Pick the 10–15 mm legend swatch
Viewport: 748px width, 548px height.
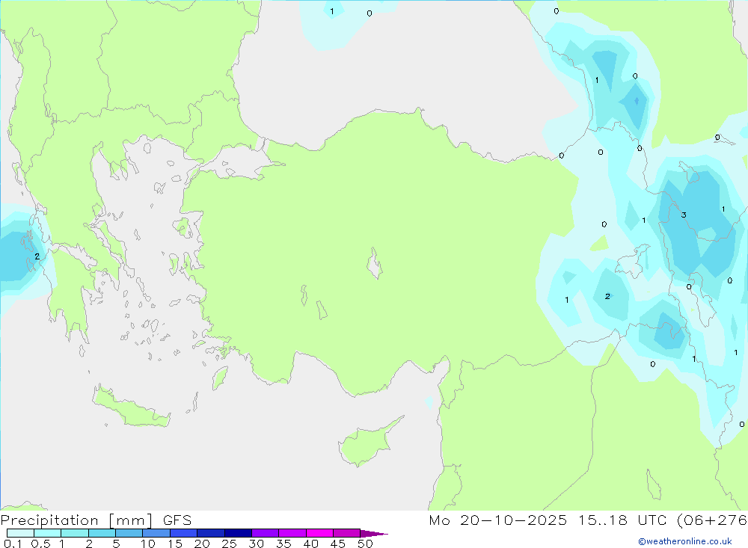click(x=156, y=533)
